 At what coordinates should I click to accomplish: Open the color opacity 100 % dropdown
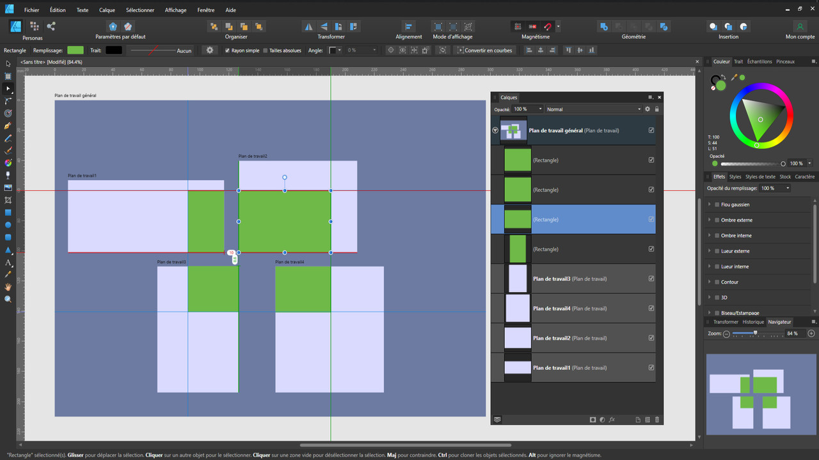(x=809, y=164)
